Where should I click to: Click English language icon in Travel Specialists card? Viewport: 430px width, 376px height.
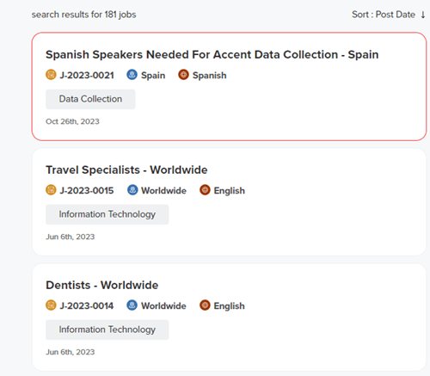point(205,190)
